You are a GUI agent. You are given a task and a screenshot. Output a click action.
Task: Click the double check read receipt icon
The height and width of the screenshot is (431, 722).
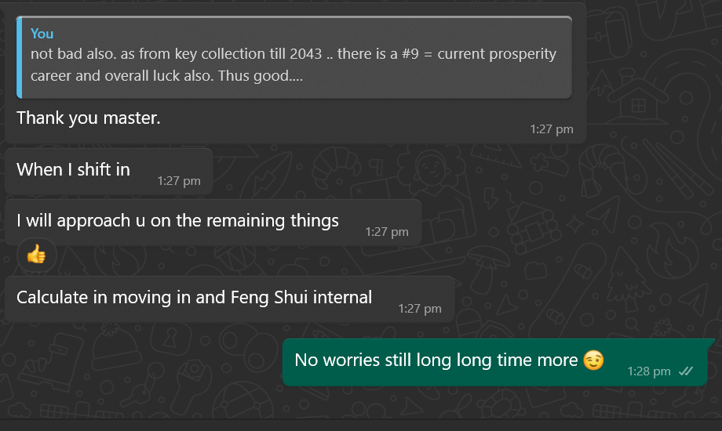click(x=686, y=371)
